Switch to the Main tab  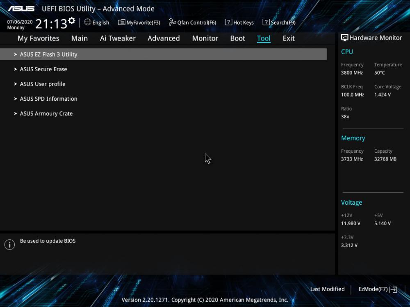pyautogui.click(x=80, y=38)
